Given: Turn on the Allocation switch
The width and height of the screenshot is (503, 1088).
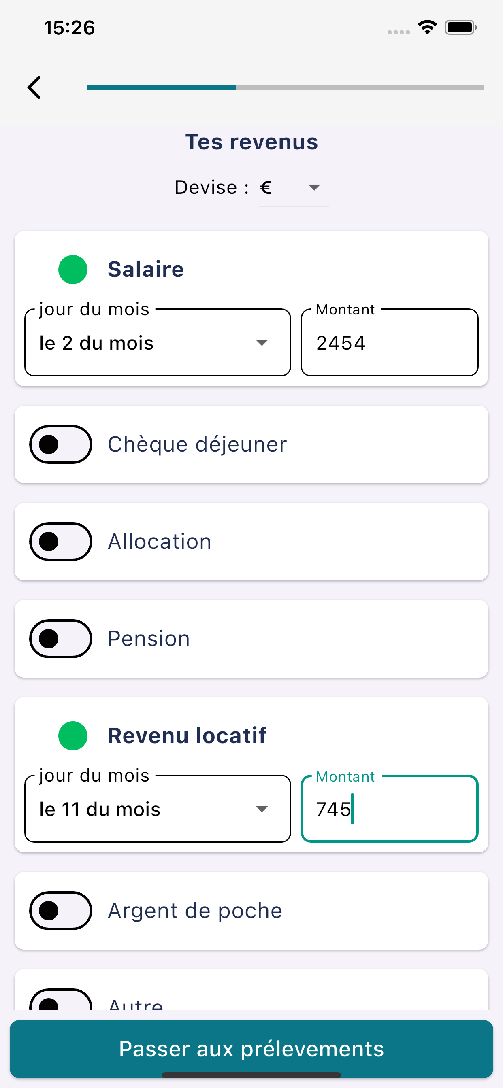Looking at the screenshot, I should tap(60, 542).
